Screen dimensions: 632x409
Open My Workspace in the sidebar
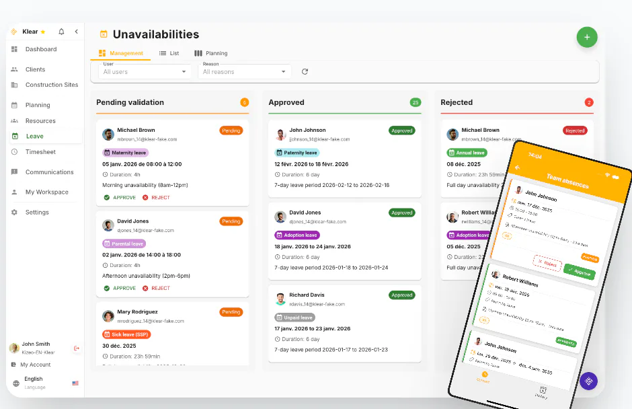46,192
